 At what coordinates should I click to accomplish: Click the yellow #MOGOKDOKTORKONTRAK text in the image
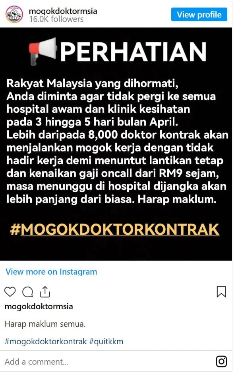click(115, 229)
